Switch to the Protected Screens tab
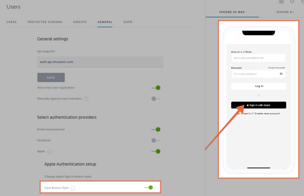The height and width of the screenshot is (196, 304). coord(45,22)
